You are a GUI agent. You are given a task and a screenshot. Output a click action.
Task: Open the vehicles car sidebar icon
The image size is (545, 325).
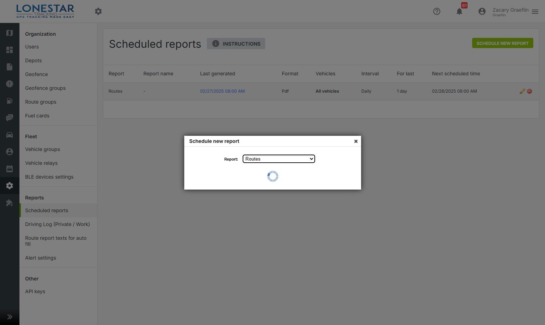pyautogui.click(x=10, y=135)
